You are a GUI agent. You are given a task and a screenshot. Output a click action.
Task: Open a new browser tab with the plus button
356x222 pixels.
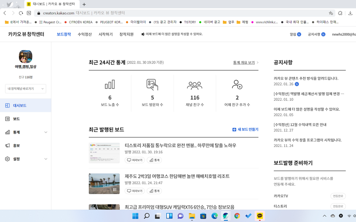click(84, 4)
